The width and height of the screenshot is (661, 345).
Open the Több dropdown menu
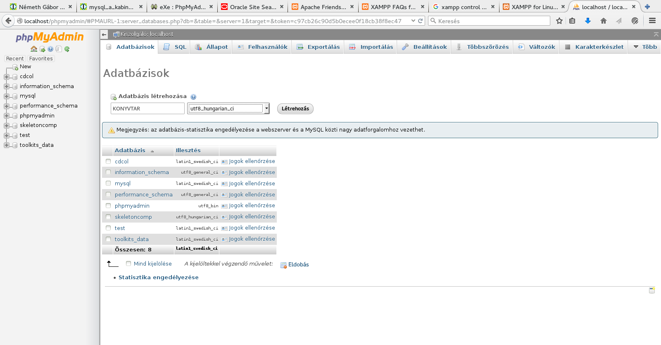click(x=645, y=47)
